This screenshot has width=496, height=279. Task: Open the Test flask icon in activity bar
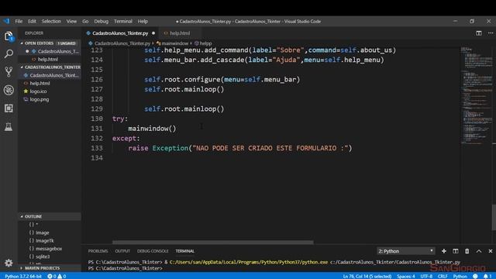coord(9,127)
